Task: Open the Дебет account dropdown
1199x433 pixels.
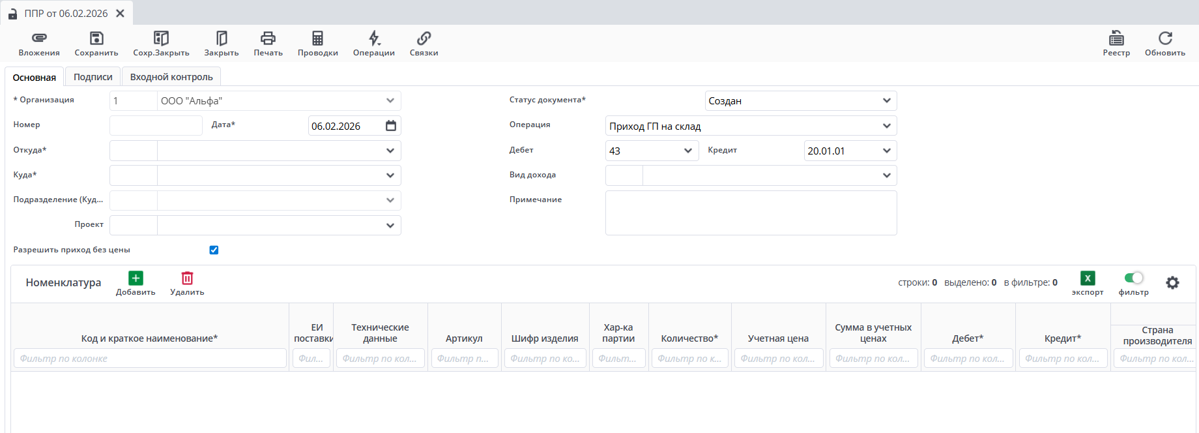Action: (x=687, y=151)
